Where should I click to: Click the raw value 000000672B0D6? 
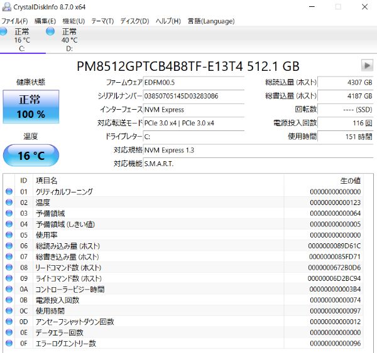(x=334, y=267)
